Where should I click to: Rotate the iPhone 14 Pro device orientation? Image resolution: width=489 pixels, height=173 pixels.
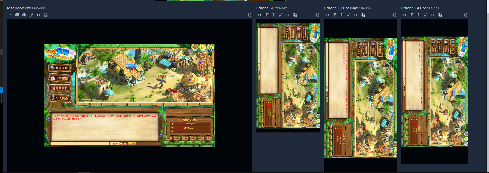pyautogui.click(x=440, y=15)
